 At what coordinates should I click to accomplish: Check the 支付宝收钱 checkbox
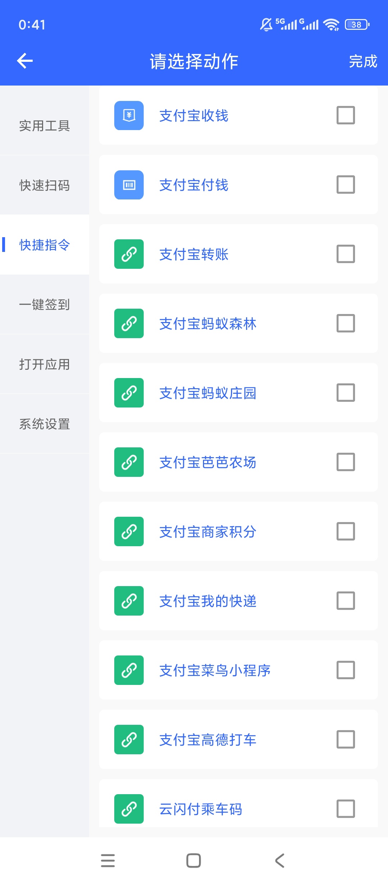point(346,115)
